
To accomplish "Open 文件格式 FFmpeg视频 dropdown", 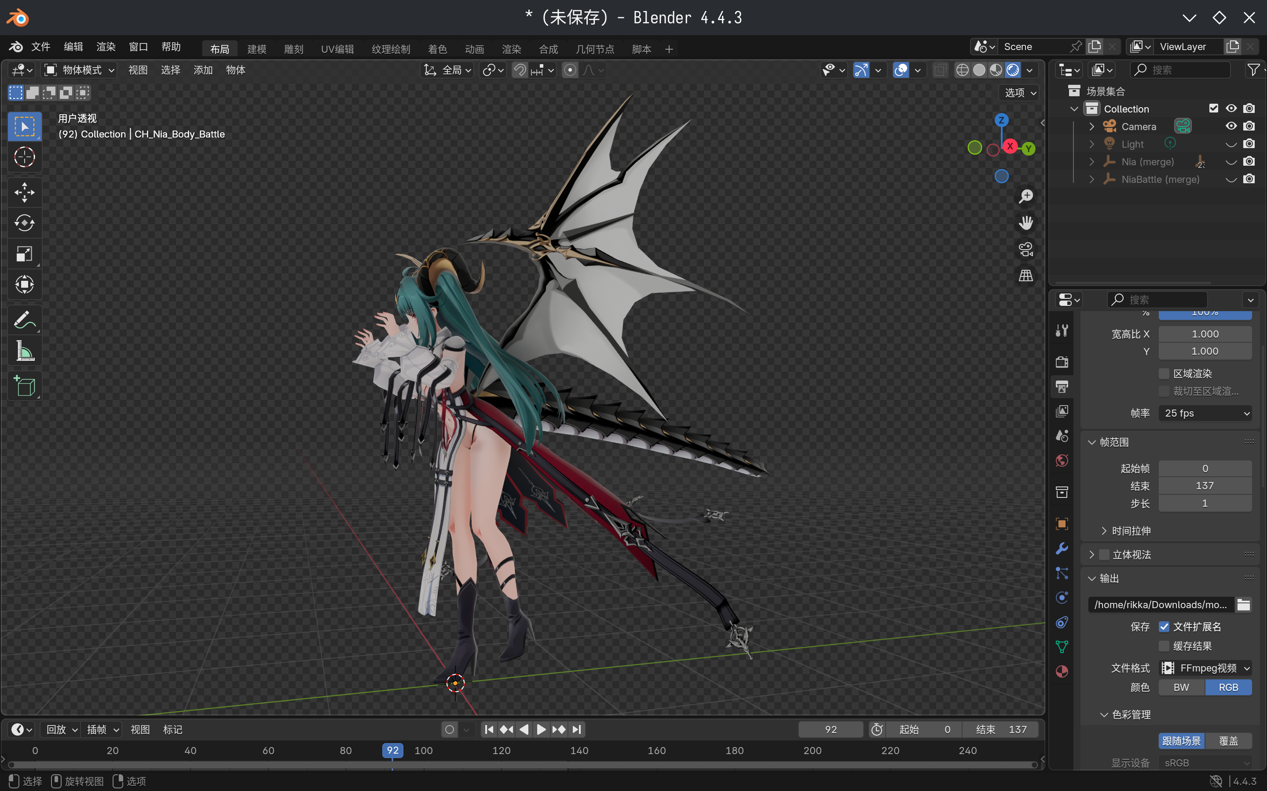I will tap(1205, 668).
